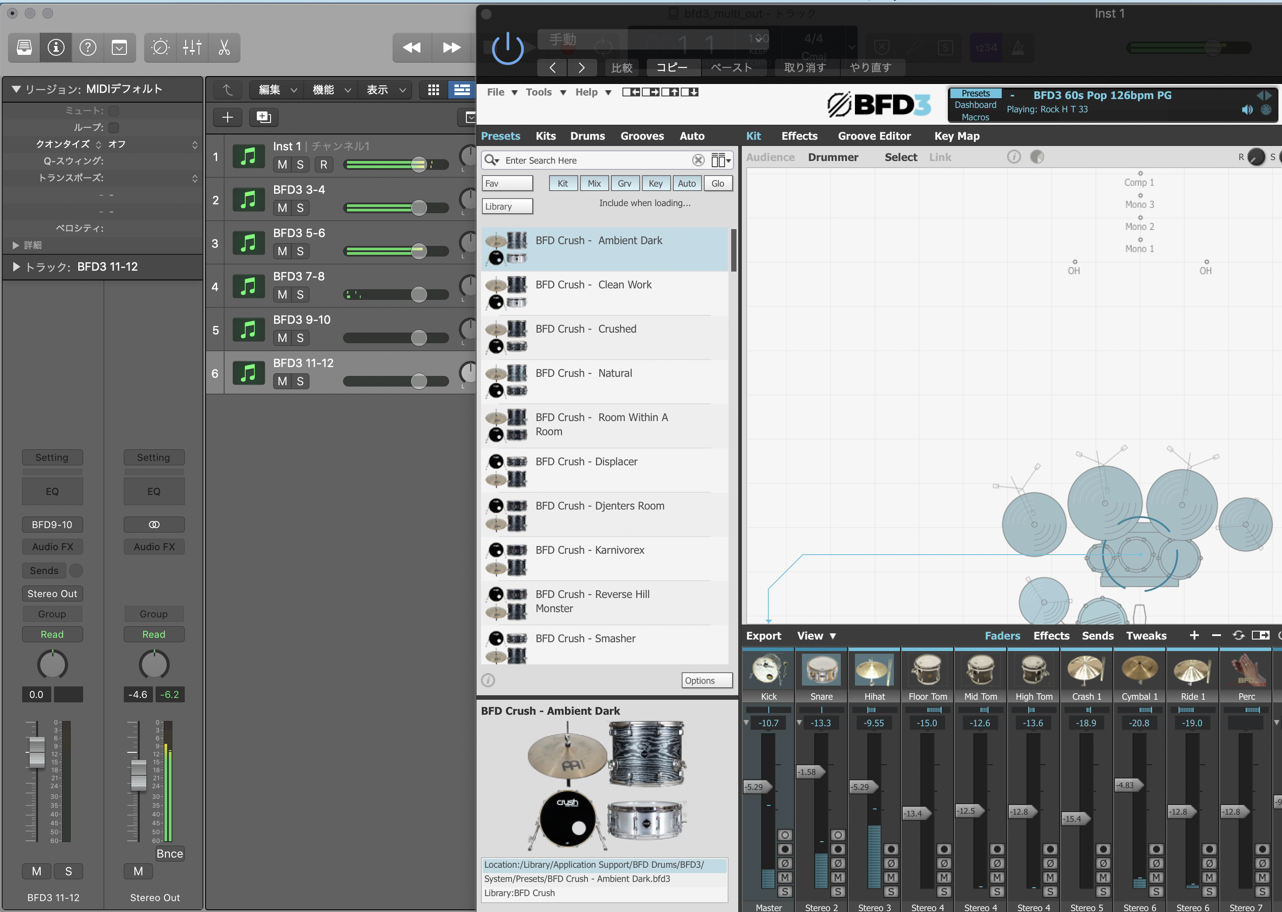Select the Hihat channel icon
1282x912 pixels.
click(874, 669)
